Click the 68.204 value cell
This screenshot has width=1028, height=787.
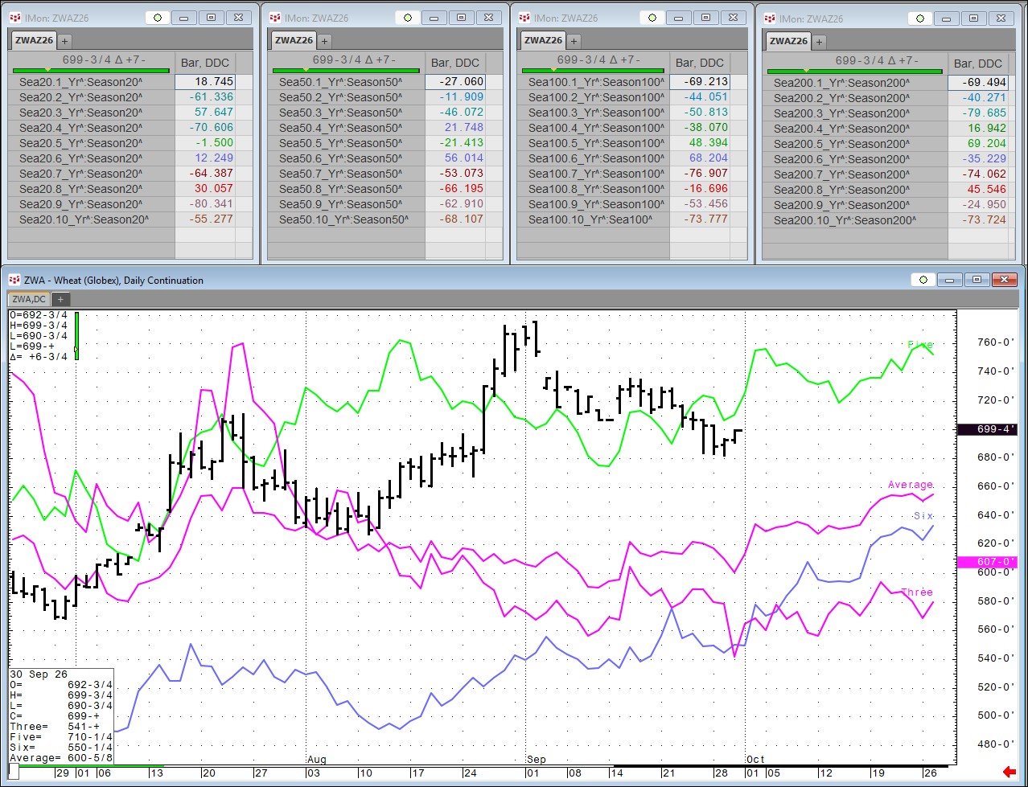[x=701, y=158]
